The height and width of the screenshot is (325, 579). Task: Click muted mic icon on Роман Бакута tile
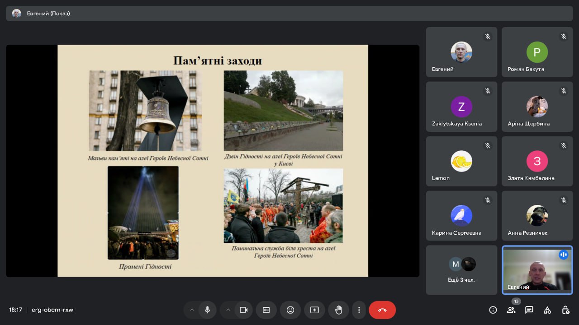pyautogui.click(x=563, y=37)
